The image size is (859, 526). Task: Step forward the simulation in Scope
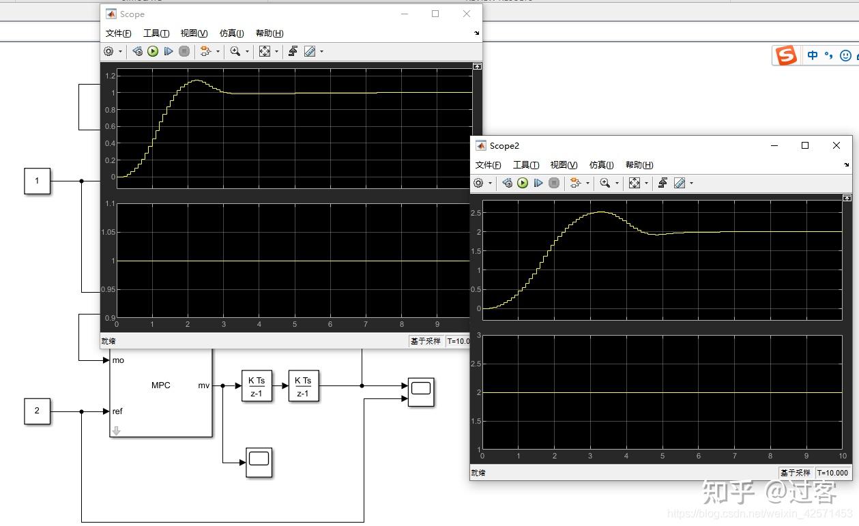(169, 51)
